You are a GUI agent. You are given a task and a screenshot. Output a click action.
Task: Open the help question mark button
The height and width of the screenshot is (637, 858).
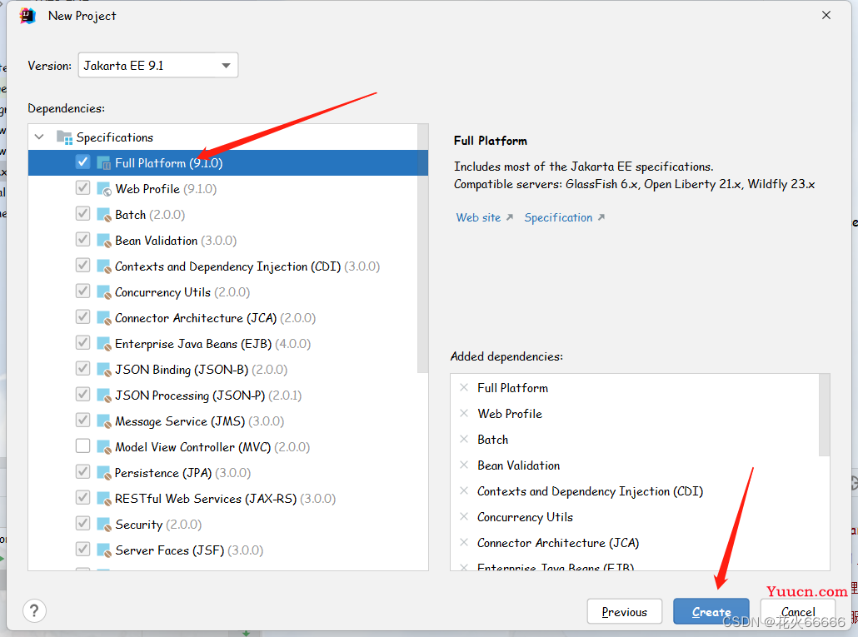(x=34, y=610)
